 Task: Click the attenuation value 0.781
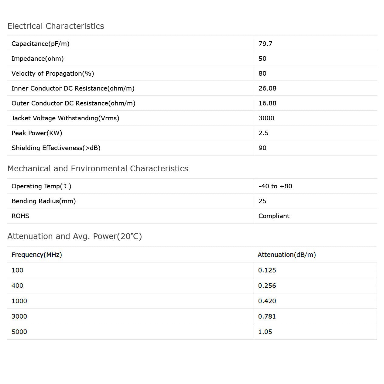[267, 317]
